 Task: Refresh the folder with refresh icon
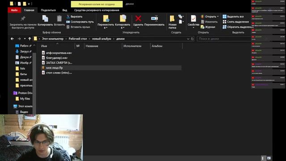[192, 39]
